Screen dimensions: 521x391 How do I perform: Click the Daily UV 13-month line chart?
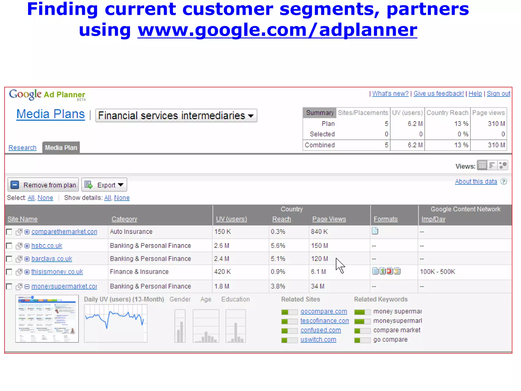click(x=116, y=324)
